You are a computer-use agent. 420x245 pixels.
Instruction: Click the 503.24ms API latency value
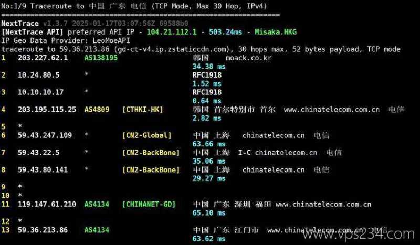225,32
